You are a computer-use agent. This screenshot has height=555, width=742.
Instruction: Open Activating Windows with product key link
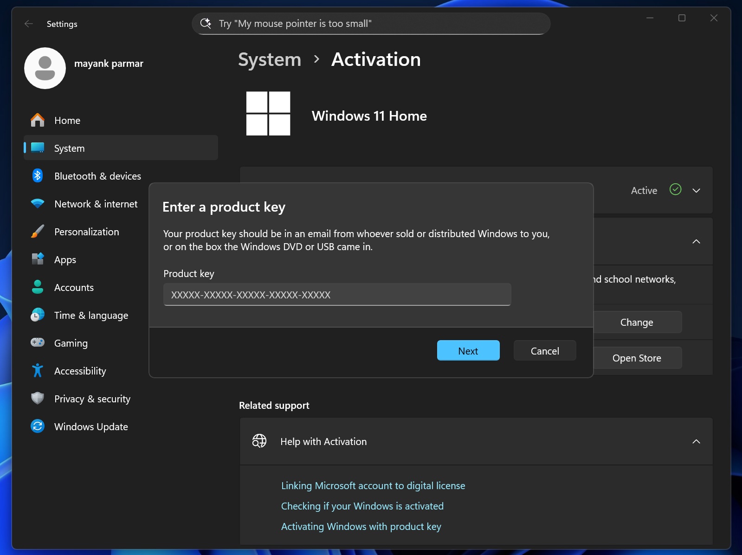point(361,526)
